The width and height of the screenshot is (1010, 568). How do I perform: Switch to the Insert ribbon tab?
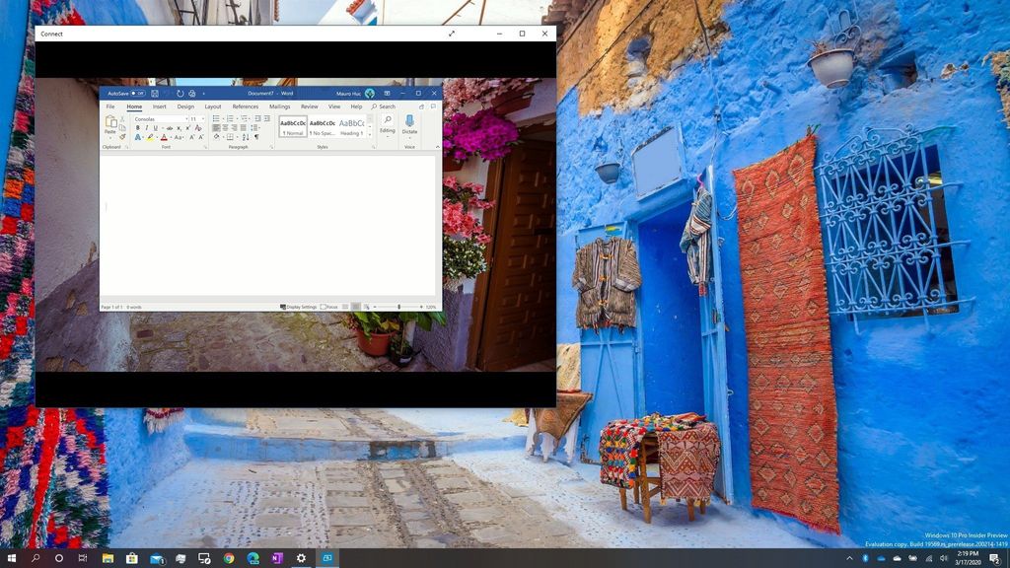point(159,106)
